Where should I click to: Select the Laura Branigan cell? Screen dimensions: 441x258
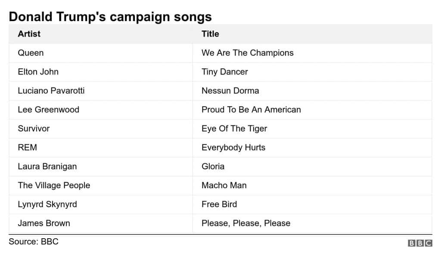pos(47,167)
